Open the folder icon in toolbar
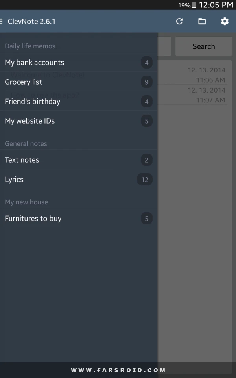The height and width of the screenshot is (378, 236). tap(202, 21)
